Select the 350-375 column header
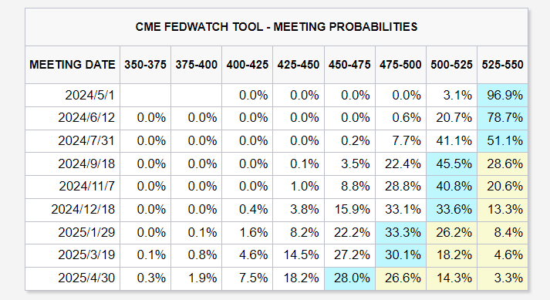Viewport: 550px width, 300px height. [145, 65]
